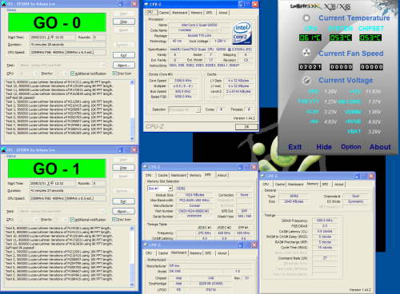Click Exit button in GO - 1 window
The height and width of the screenshot is (294, 400).
click(x=123, y=201)
